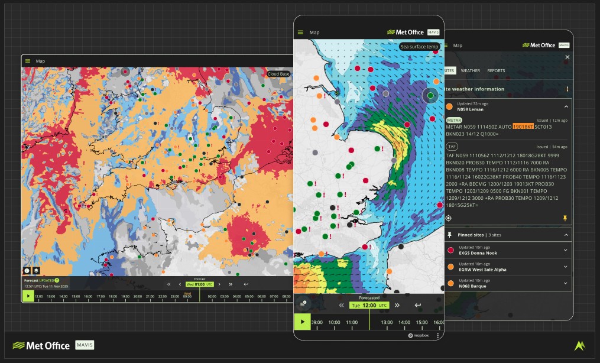This screenshot has height=363, width=600.
Task: Click the locate site crosshair icon under TAF
Action: pyautogui.click(x=449, y=218)
